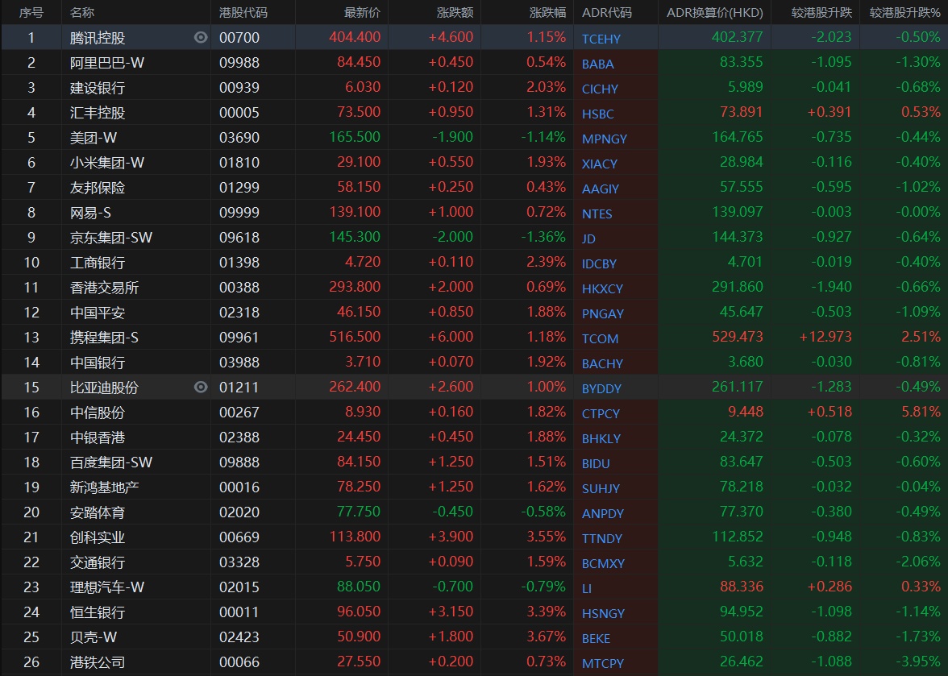The image size is (948, 676).
Task: Sort by the 涨跌幅 column header
Action: point(547,13)
